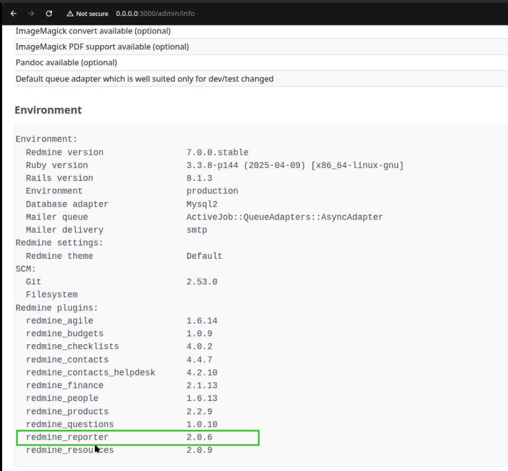This screenshot has height=471, width=508.
Task: Go back with the browser back arrow
Action: (x=13, y=14)
